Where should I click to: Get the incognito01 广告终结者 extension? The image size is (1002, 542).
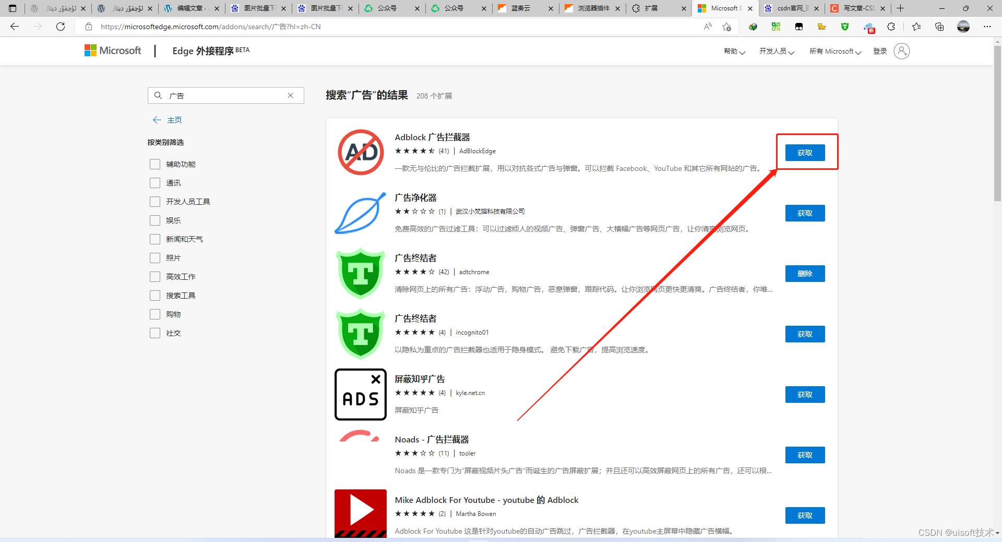click(805, 334)
